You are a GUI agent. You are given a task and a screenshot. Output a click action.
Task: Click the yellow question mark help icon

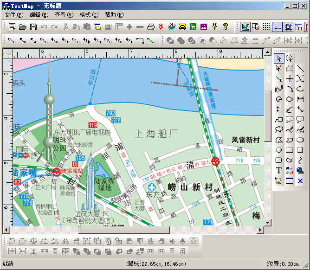[226, 27]
